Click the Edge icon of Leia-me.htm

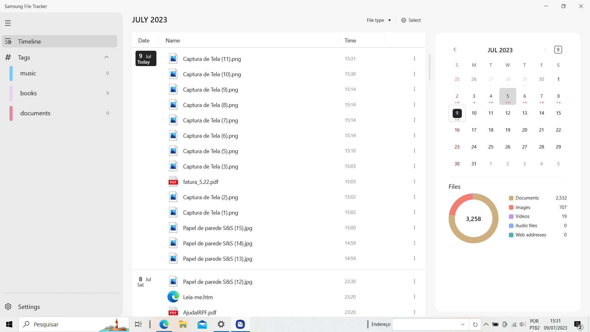pos(173,297)
